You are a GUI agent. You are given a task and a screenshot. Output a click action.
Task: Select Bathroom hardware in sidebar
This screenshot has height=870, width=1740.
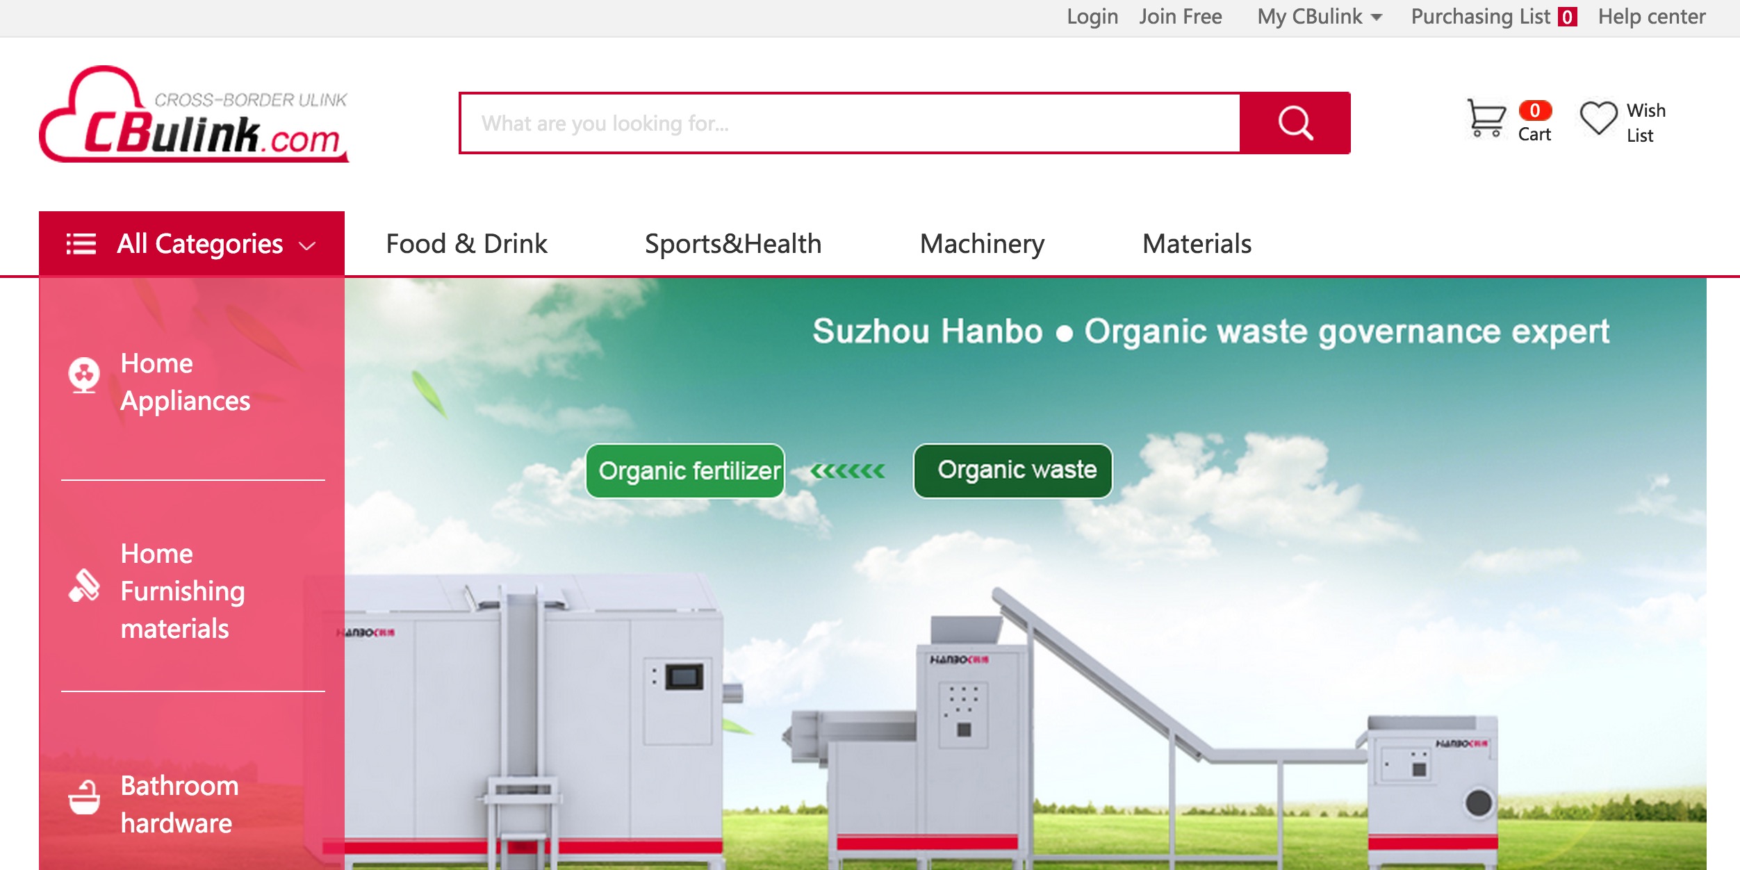[x=179, y=804]
